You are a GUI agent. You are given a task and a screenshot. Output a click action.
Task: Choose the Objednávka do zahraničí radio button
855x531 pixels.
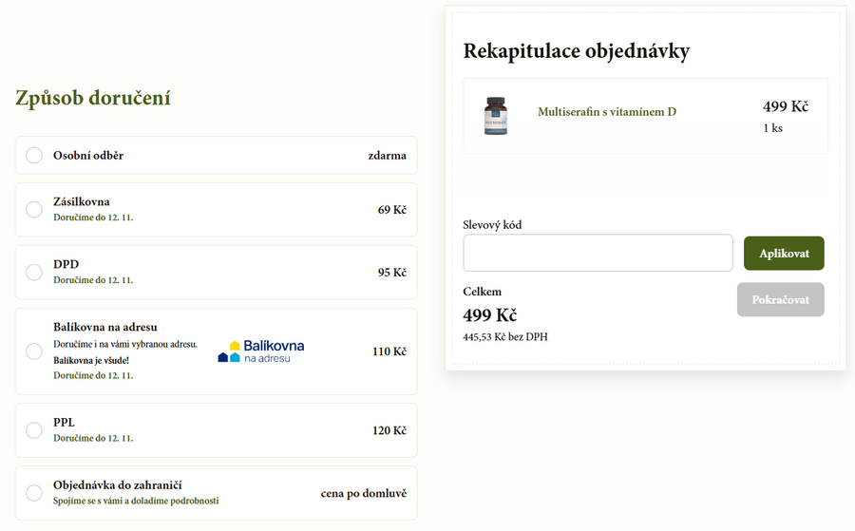click(x=34, y=493)
